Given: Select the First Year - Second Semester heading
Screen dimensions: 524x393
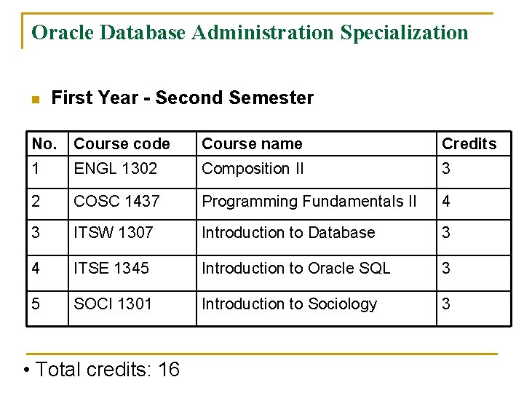Looking at the screenshot, I should coord(182,98).
